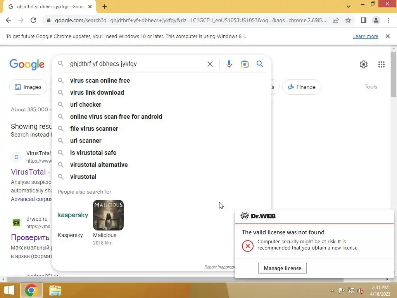The image size is (397, 298).
Task: Open the Windows Start button
Action: [9, 290]
